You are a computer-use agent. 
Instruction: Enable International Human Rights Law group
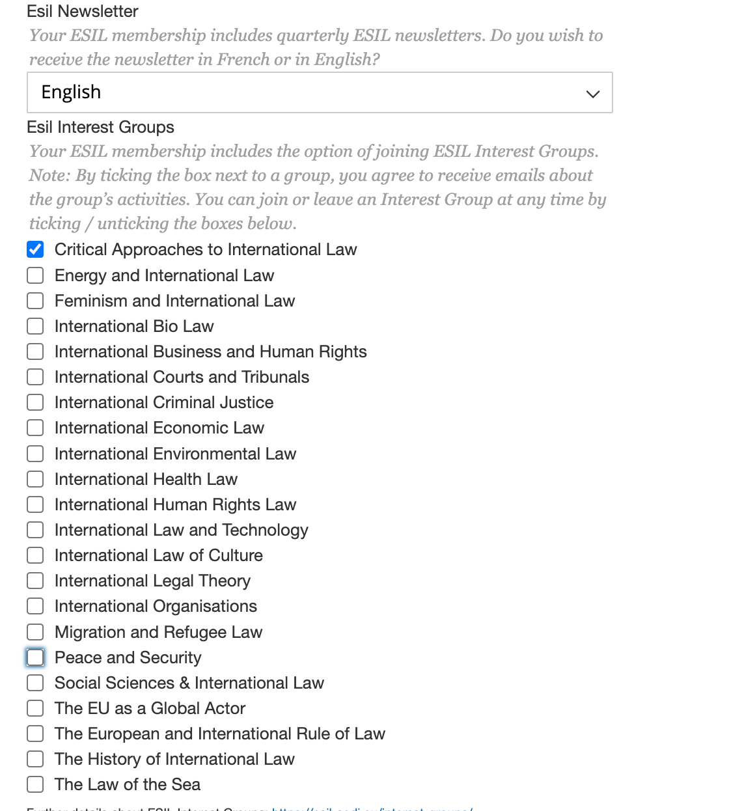click(35, 504)
